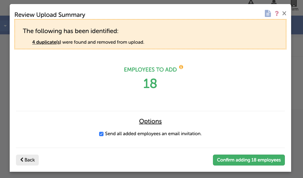Viewport: 303px width, 178px height.
Task: Open the user profile icon
Action: (274, 2)
